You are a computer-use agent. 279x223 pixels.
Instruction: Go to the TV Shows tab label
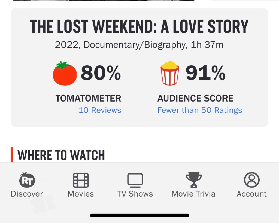pyautogui.click(x=135, y=194)
